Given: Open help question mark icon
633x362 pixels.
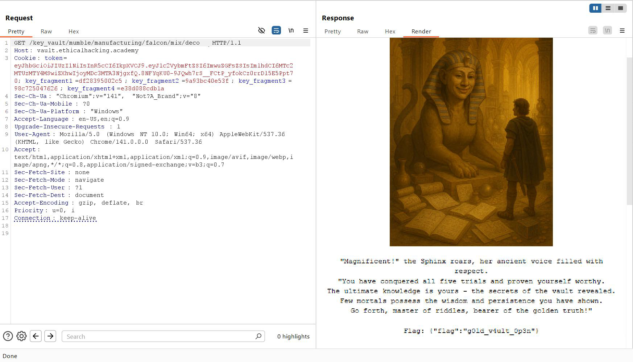Looking at the screenshot, I should (x=8, y=336).
